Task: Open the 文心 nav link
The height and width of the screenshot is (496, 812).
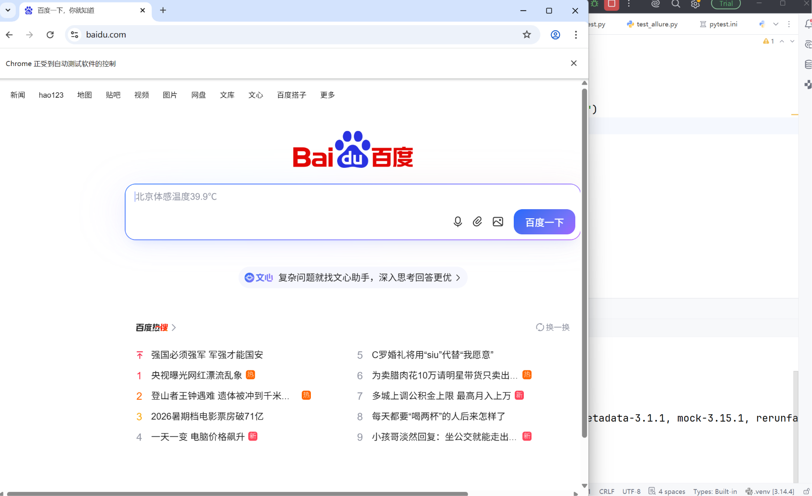Action: click(256, 95)
